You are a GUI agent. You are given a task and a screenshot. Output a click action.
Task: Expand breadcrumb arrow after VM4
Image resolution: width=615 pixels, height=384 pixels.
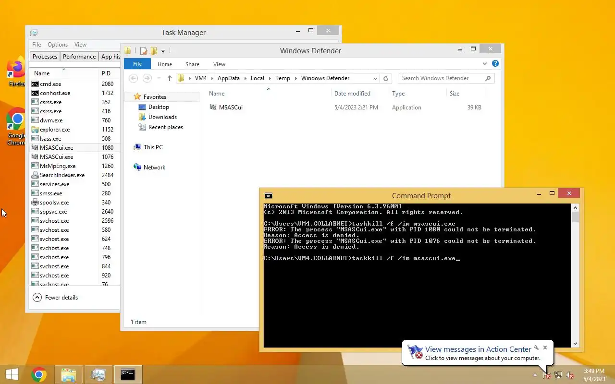(212, 78)
